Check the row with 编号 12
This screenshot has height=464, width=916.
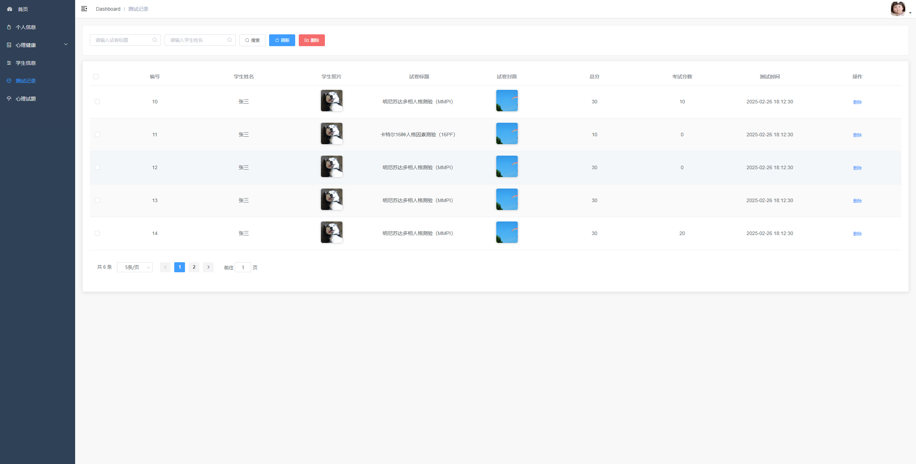[97, 167]
